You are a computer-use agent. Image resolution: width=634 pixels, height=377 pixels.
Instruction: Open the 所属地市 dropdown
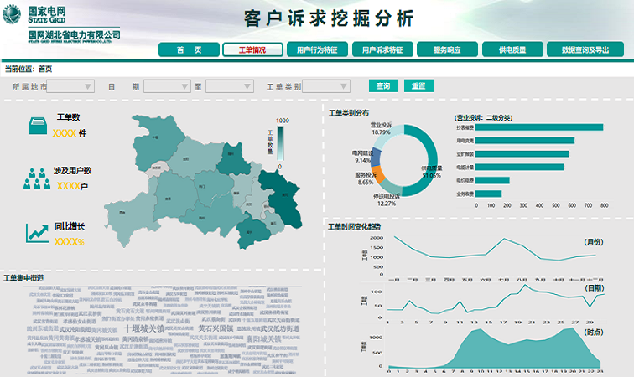[x=70, y=86]
